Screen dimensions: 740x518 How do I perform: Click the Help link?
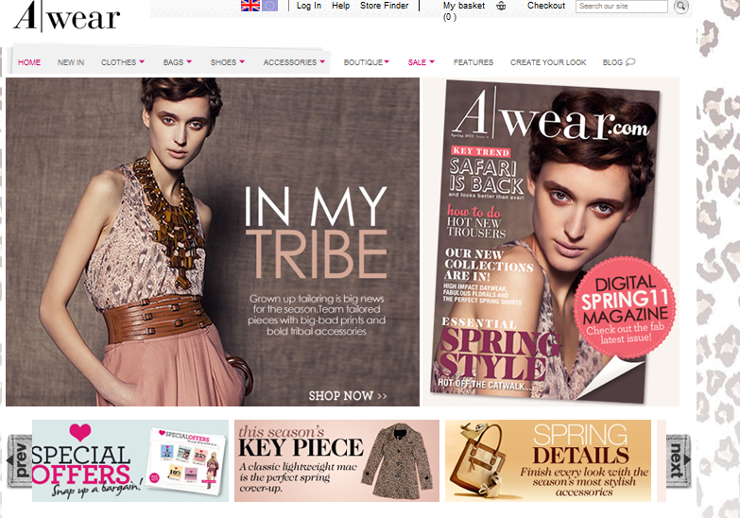coord(341,6)
